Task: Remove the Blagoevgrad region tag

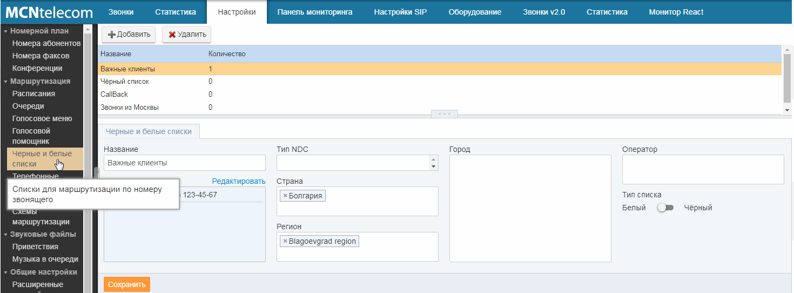Action: (x=285, y=241)
